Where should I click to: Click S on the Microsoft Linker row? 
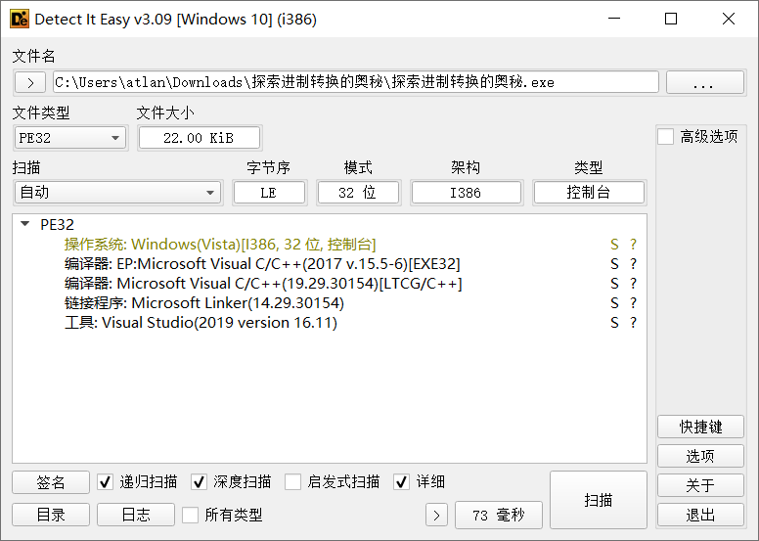tap(614, 303)
